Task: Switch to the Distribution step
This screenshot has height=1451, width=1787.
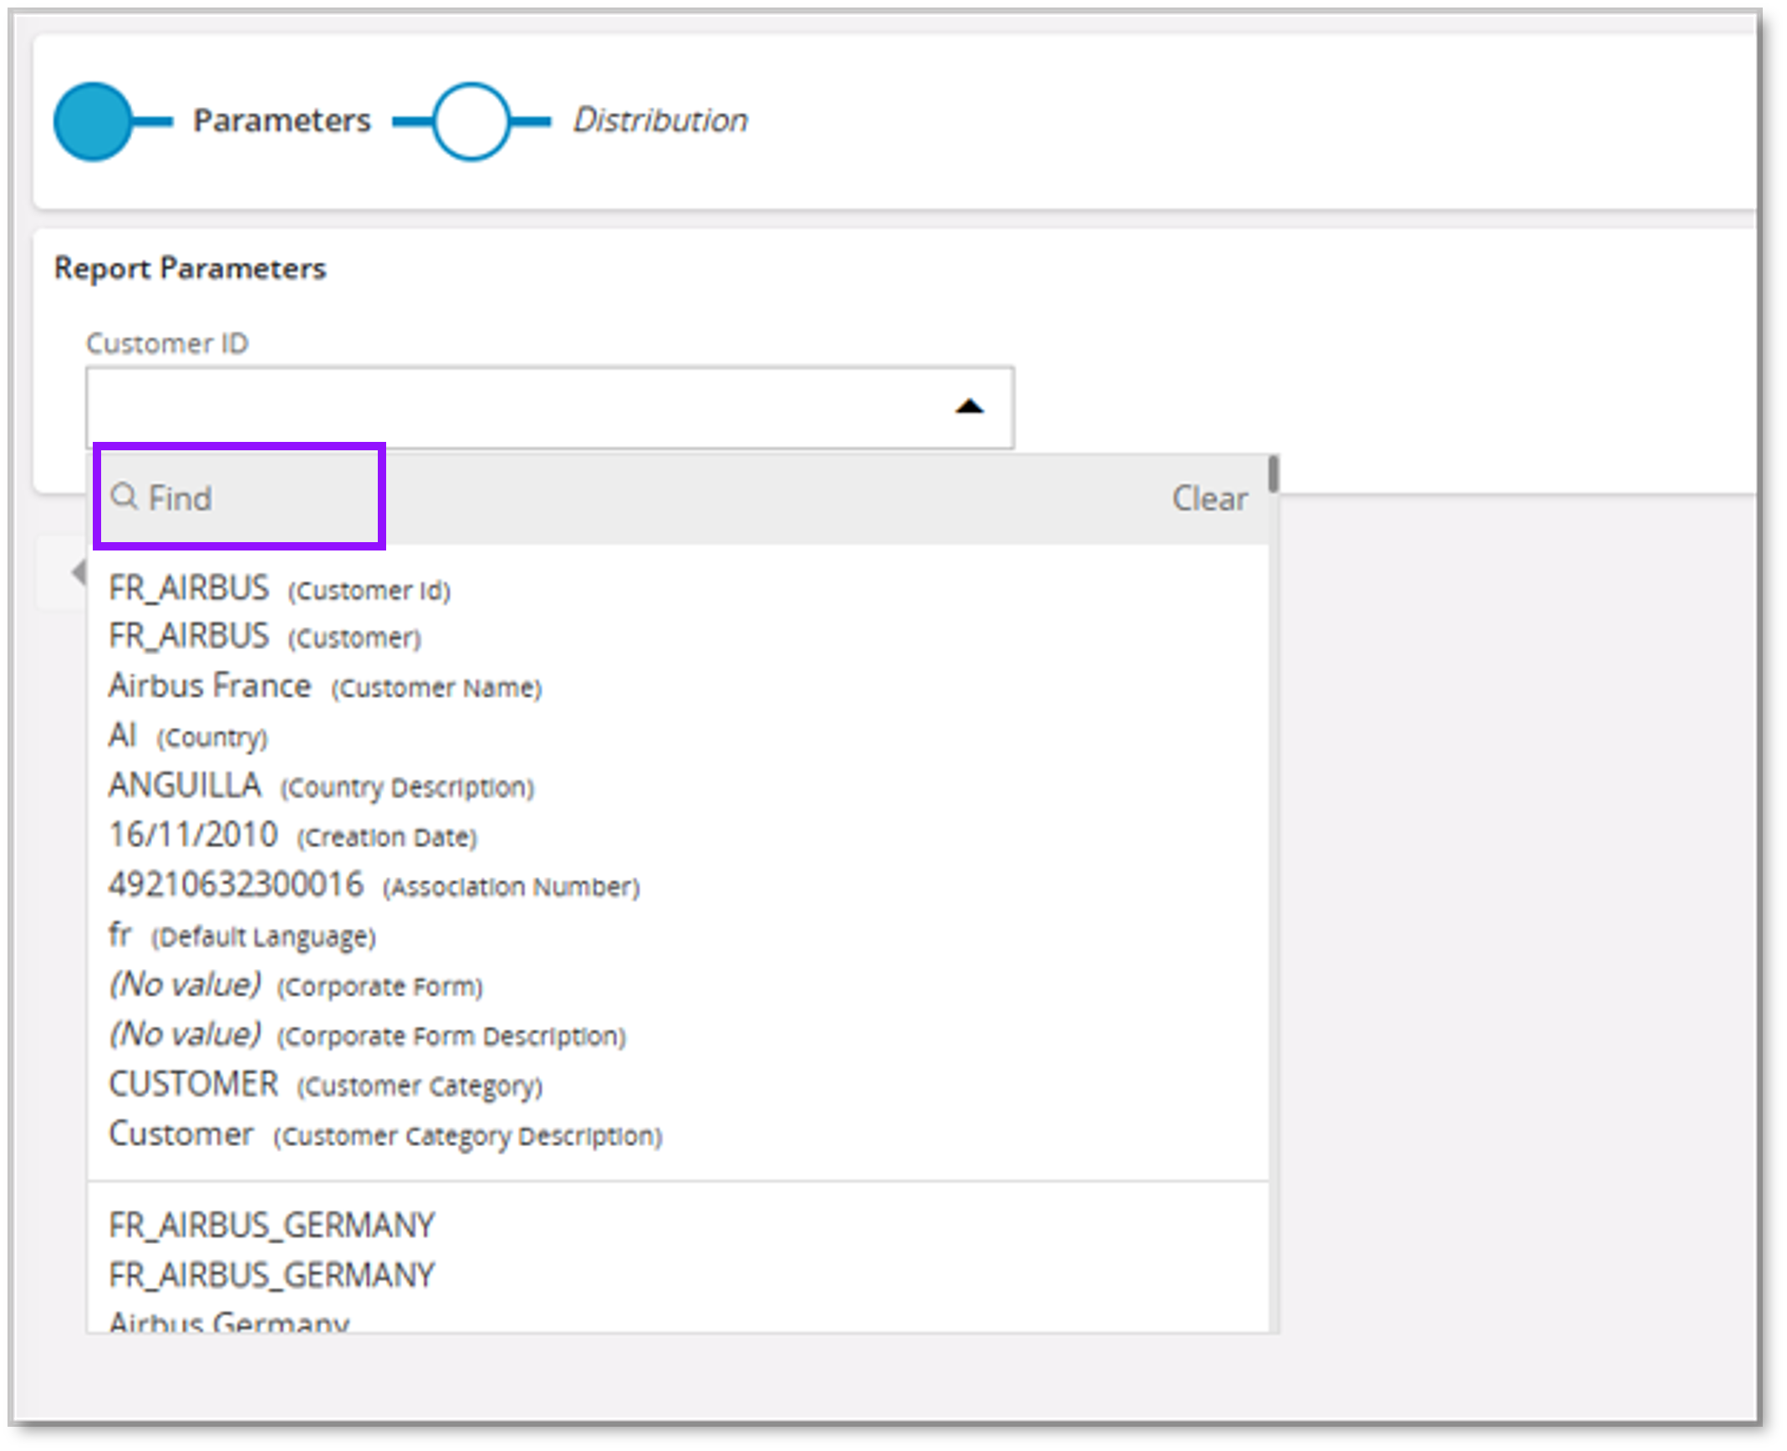Action: tap(659, 119)
